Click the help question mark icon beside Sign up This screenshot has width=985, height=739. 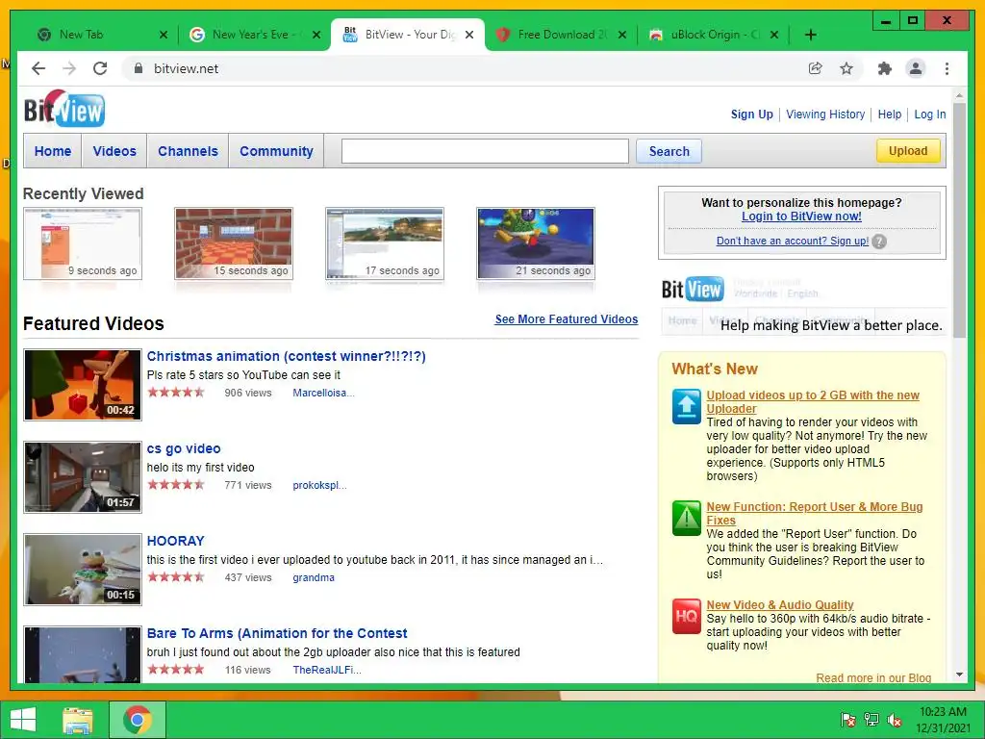(x=879, y=242)
